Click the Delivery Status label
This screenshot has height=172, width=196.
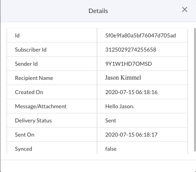coord(33,120)
